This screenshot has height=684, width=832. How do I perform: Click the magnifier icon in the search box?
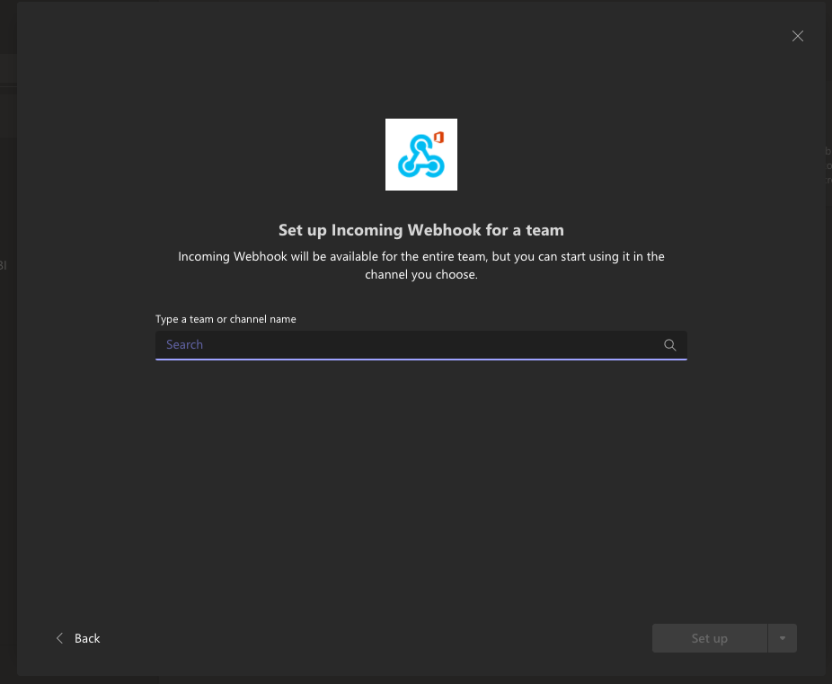tap(669, 345)
